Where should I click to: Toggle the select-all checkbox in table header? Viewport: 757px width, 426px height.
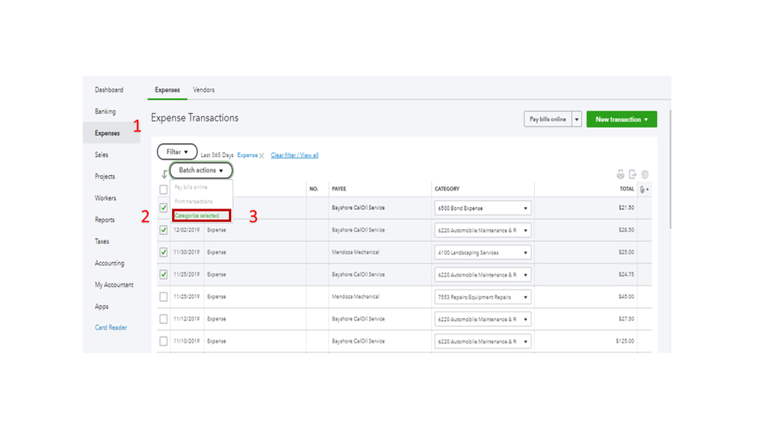164,190
